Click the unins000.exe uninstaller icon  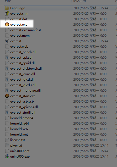[x=7, y=156]
